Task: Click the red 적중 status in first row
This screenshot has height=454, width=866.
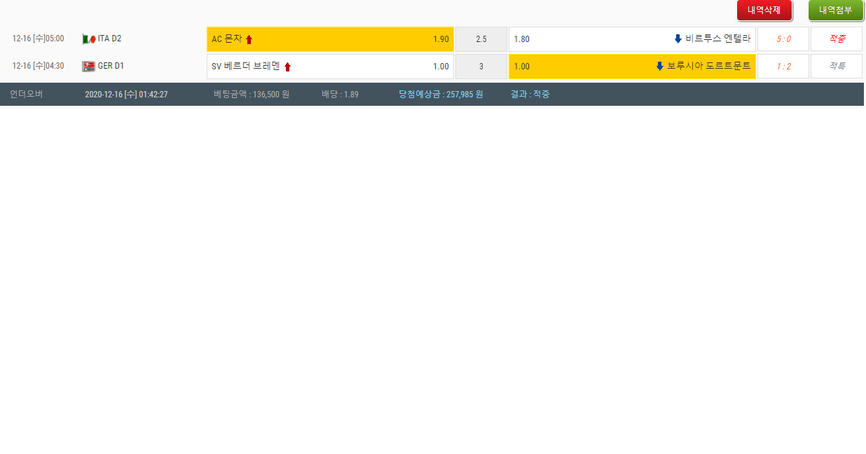Action: (837, 39)
